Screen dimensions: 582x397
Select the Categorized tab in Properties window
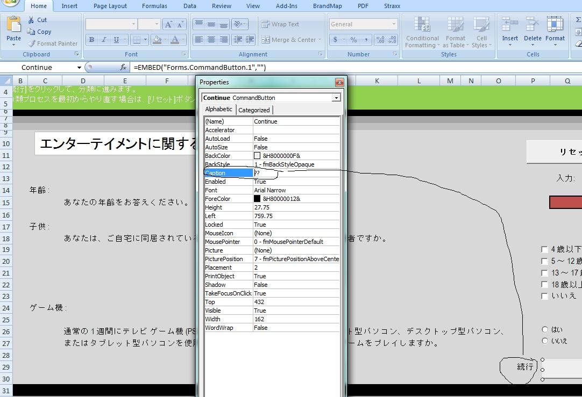click(x=254, y=109)
